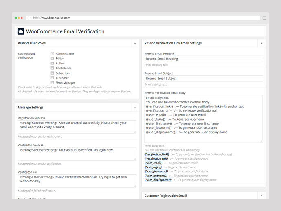This screenshot has width=281, height=211.
Task: Check the Editor role checkbox
Action: pos(52,58)
